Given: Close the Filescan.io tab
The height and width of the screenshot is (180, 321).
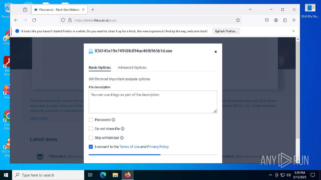Looking at the screenshot, I should (83, 9).
